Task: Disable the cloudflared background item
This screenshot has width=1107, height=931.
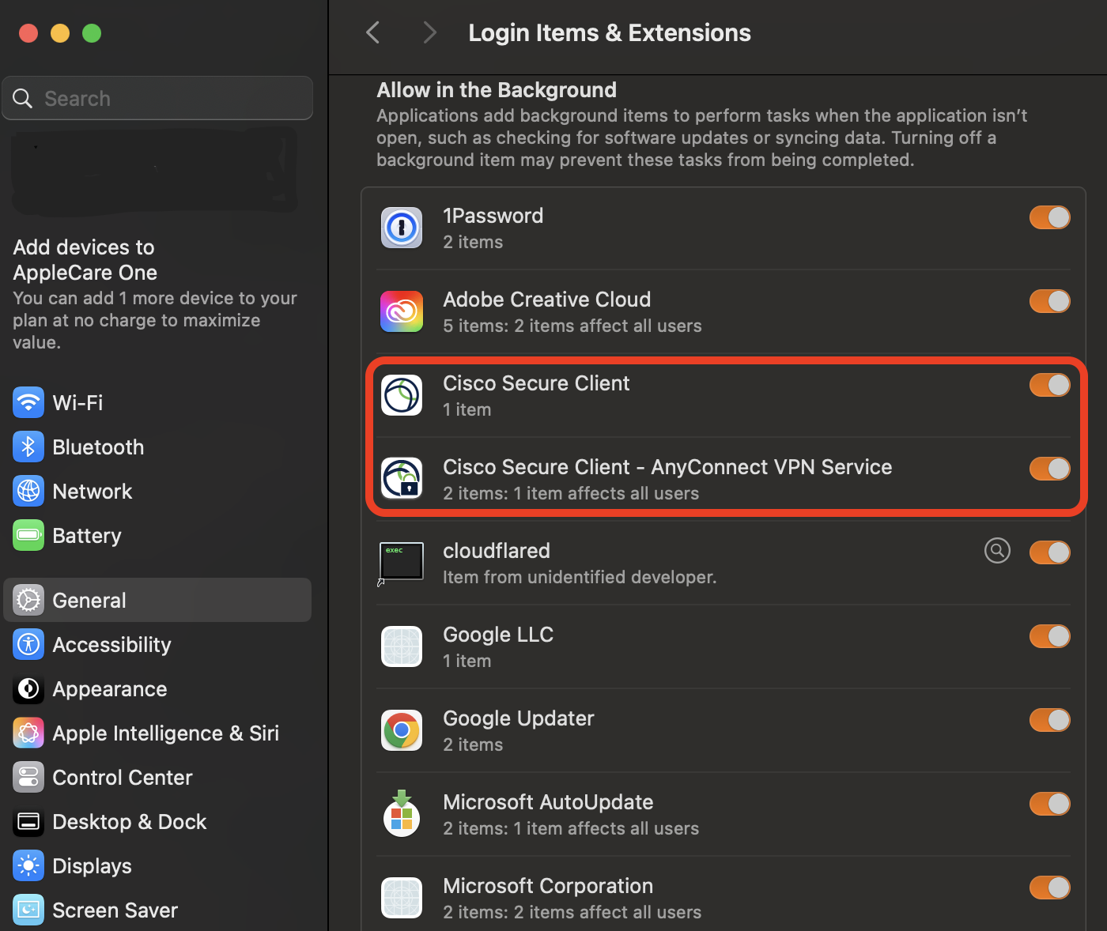Action: [1050, 552]
